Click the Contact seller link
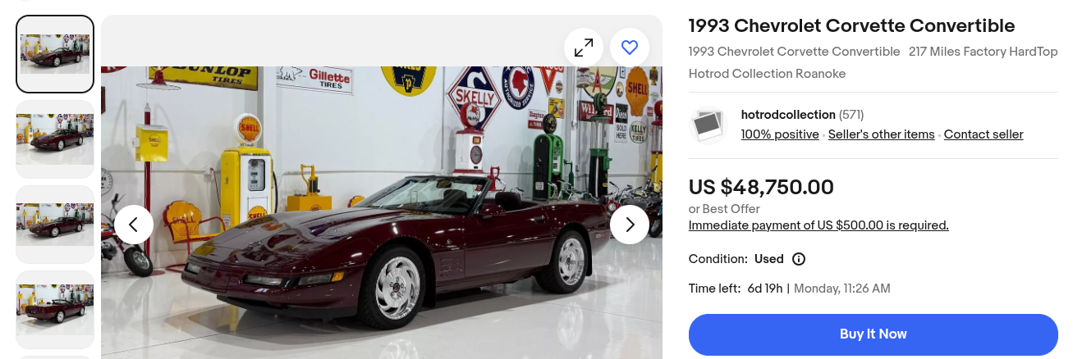The width and height of the screenshot is (1073, 359). tap(984, 134)
